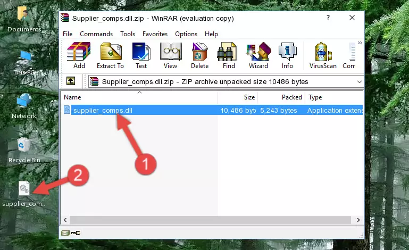Viewport: 409px width, 250px height.
Task: Select the Recycle Bin desktop icon
Action: (x=24, y=151)
